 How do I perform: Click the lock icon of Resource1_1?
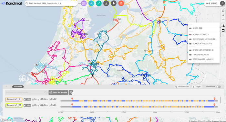click(x=25, y=99)
